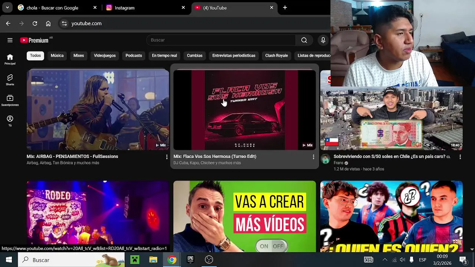
Task: Switch to the chola Google search tab
Action: 57,8
